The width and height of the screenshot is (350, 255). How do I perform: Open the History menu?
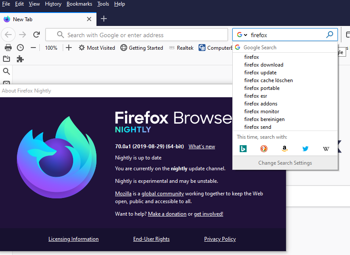click(53, 4)
